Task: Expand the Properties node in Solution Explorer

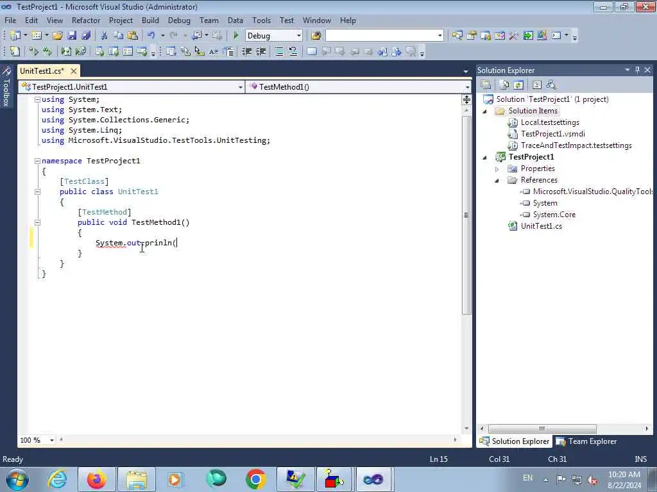Action: point(497,169)
